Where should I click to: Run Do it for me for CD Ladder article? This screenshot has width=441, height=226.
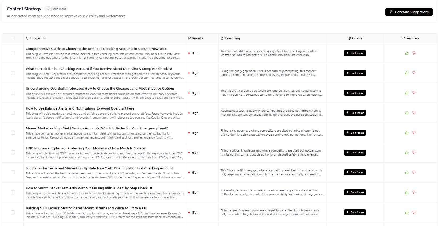pos(355,212)
